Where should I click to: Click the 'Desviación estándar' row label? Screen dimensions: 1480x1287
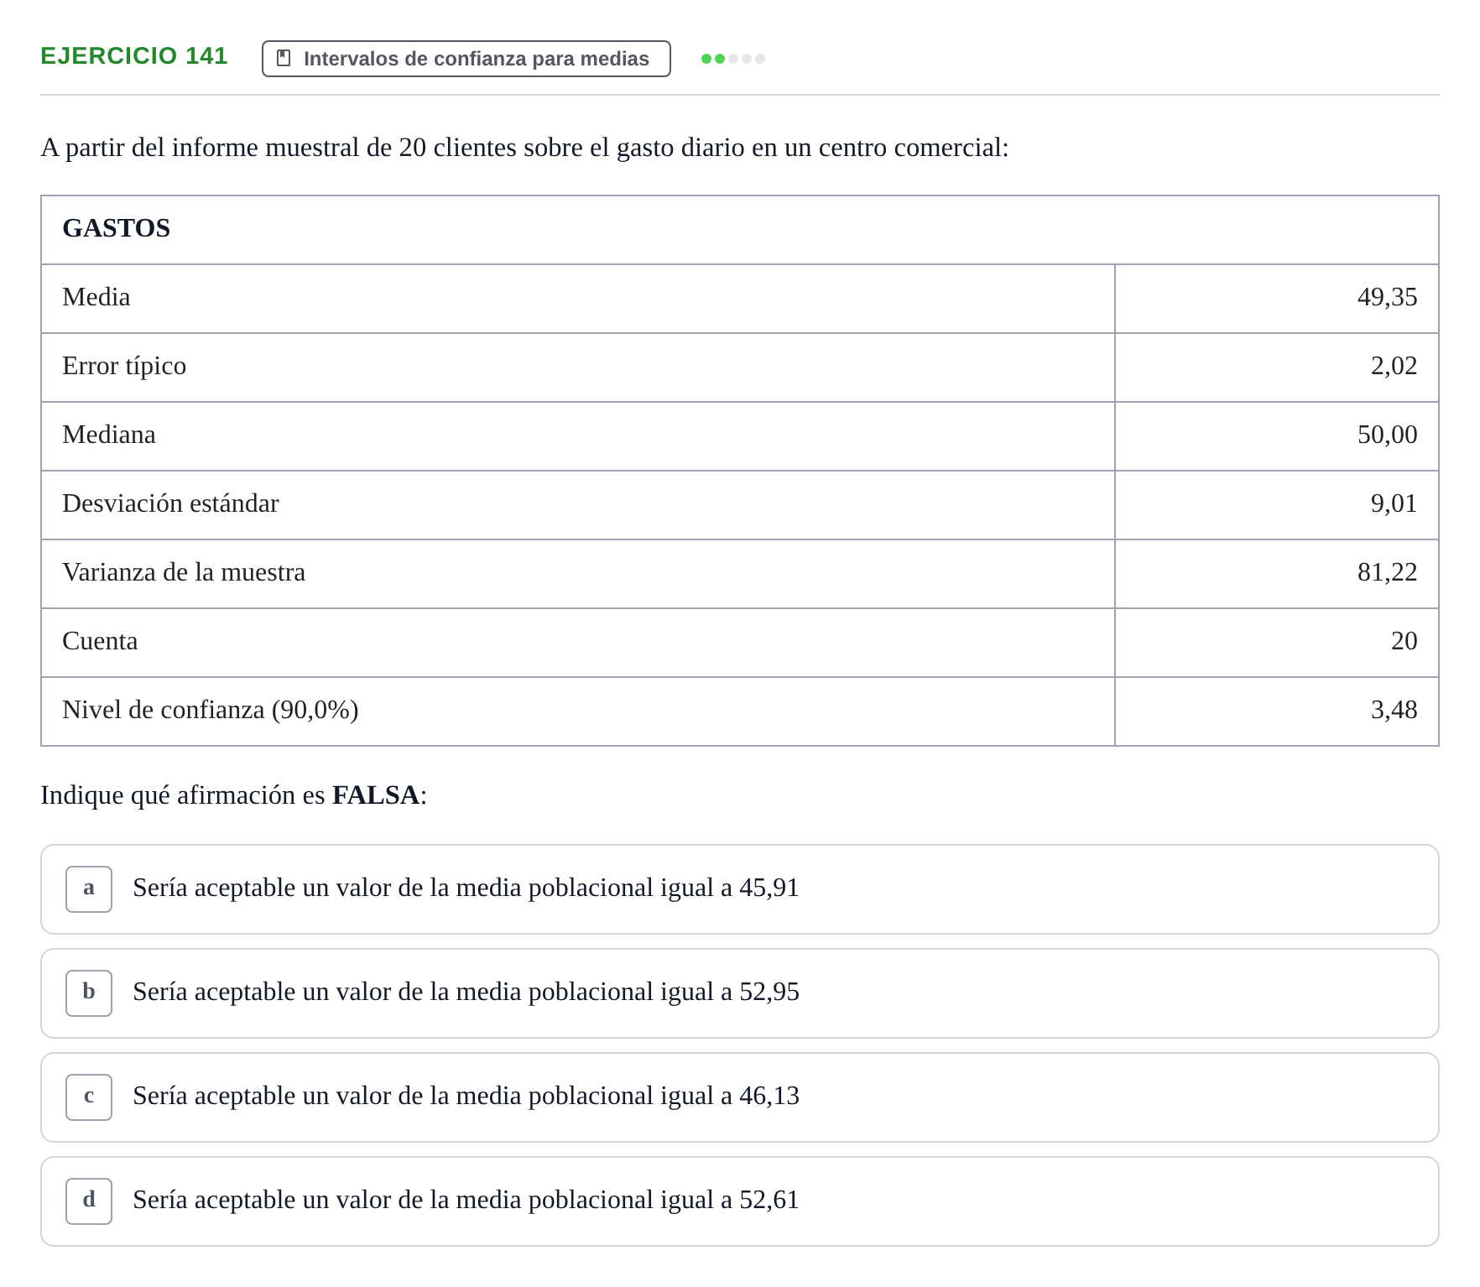tap(170, 503)
